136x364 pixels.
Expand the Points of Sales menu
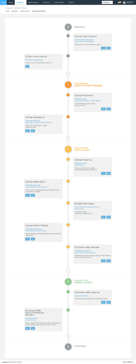(x=60, y=2)
